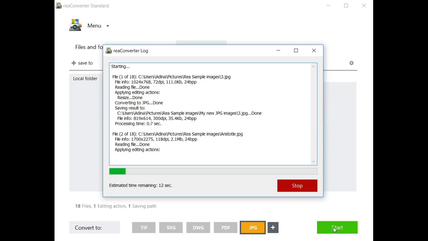Choose TIF output format

click(x=144, y=228)
